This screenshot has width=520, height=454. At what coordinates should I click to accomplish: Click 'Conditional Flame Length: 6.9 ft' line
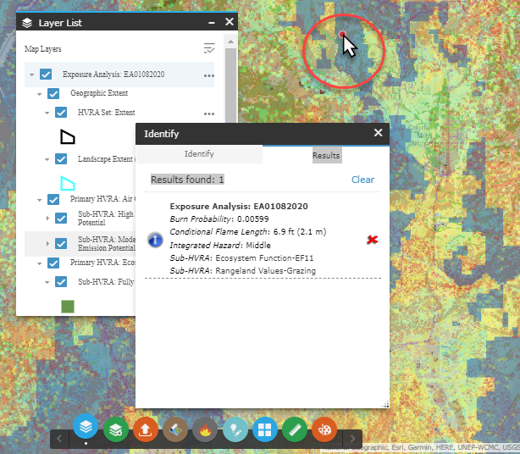[248, 232]
